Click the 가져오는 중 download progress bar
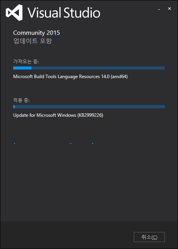This screenshot has width=178, height=249. pos(89,68)
